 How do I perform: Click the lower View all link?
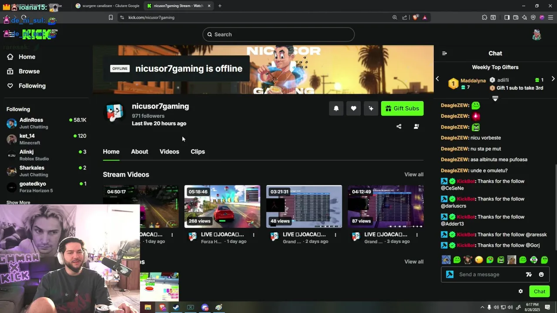[x=414, y=262]
